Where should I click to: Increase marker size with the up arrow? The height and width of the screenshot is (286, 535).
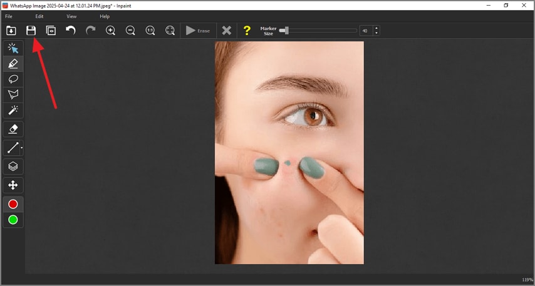[377, 28]
